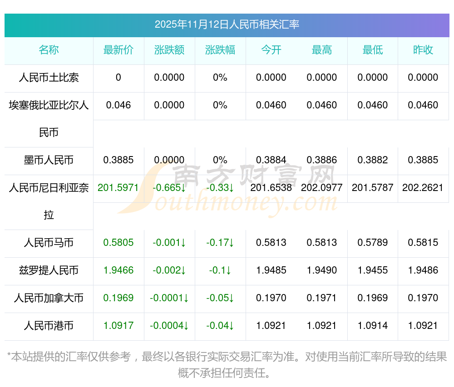Viewport: 454px width, 387px height.
Task: Click the 今开 column header
Action: [271, 50]
